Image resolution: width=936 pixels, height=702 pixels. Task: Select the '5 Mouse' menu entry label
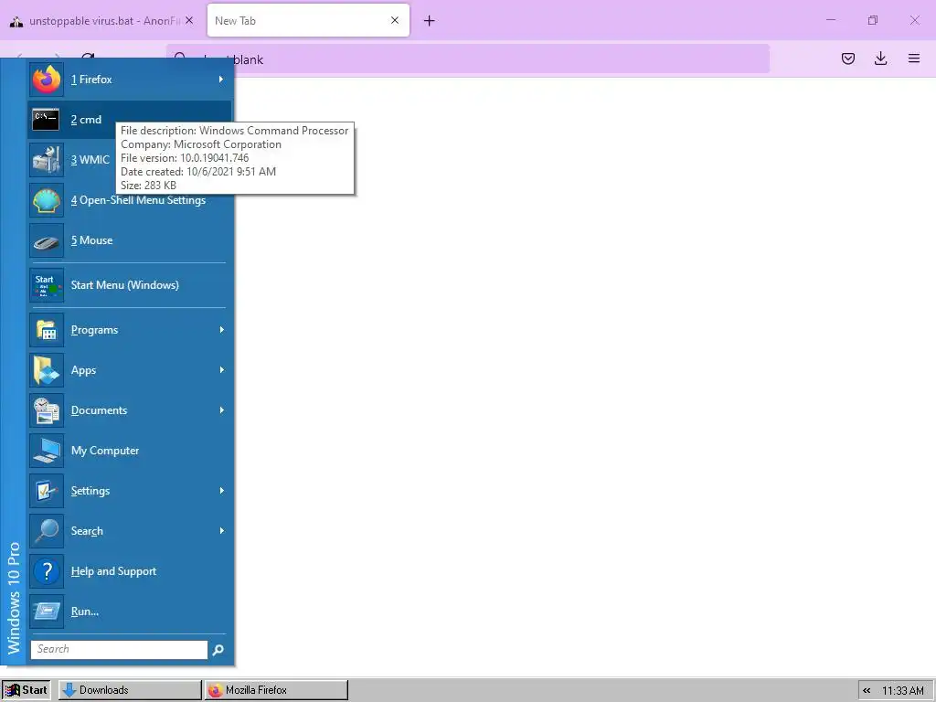[x=91, y=240]
